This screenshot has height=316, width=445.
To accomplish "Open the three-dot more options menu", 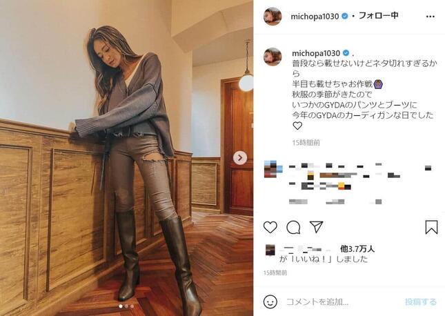I will click(x=431, y=17).
